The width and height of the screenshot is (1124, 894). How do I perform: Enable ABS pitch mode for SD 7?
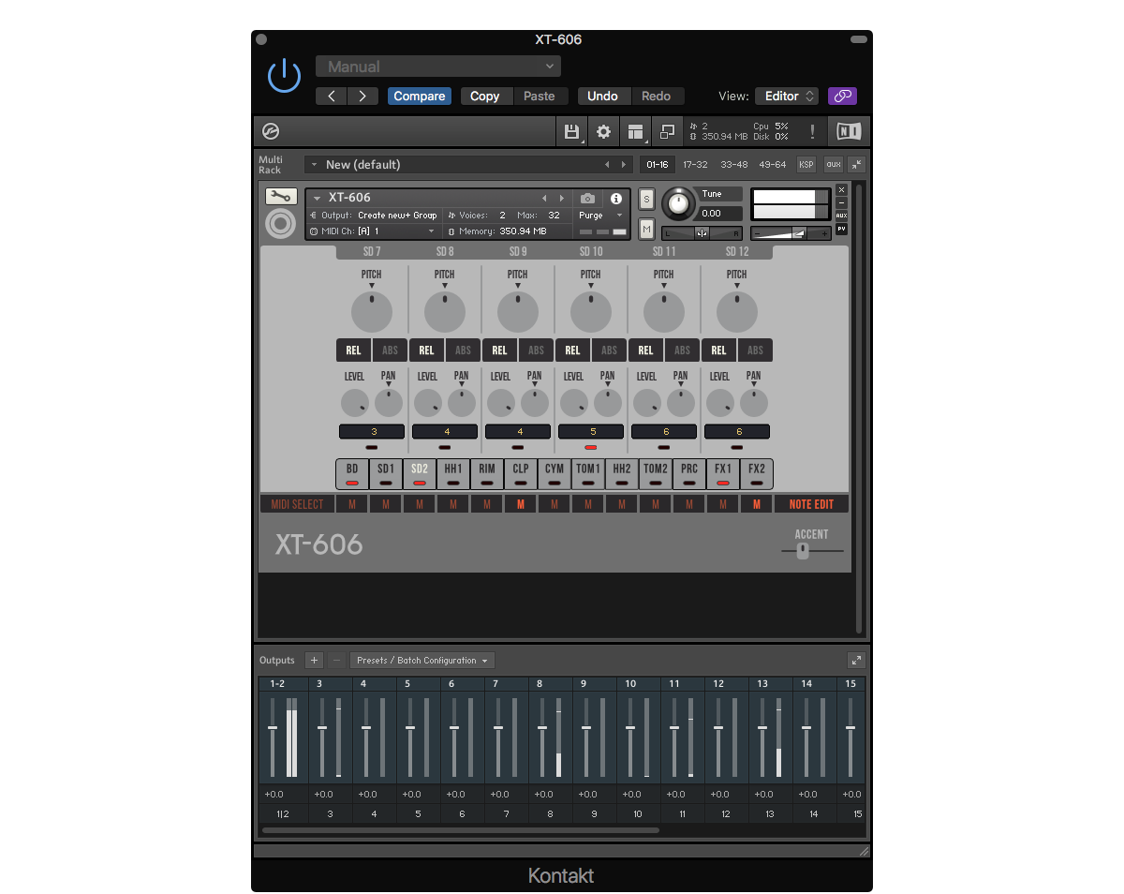point(390,350)
